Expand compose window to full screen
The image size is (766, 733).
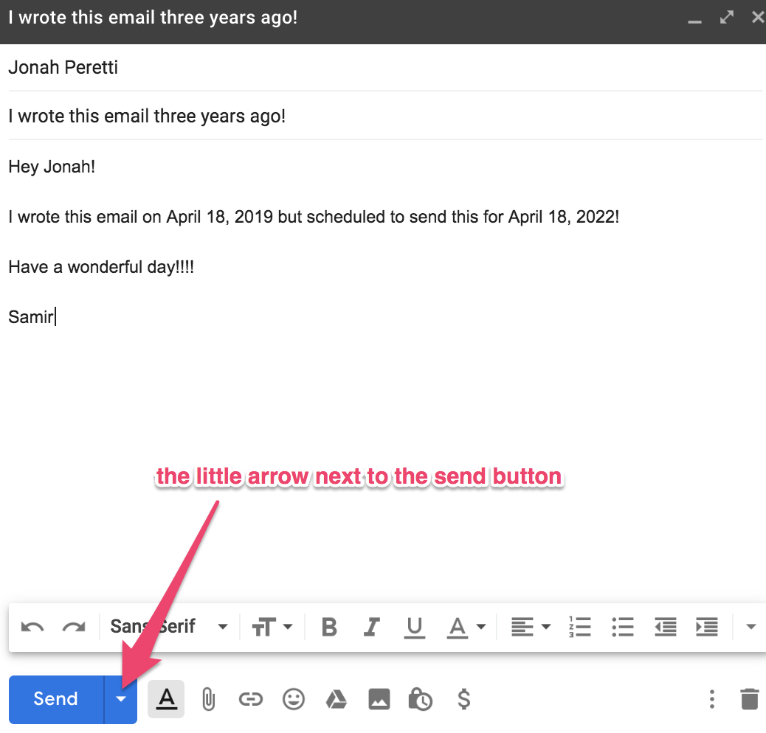[x=727, y=18]
